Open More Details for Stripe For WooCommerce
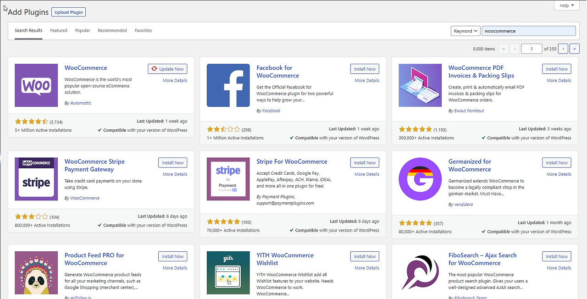 (x=367, y=174)
